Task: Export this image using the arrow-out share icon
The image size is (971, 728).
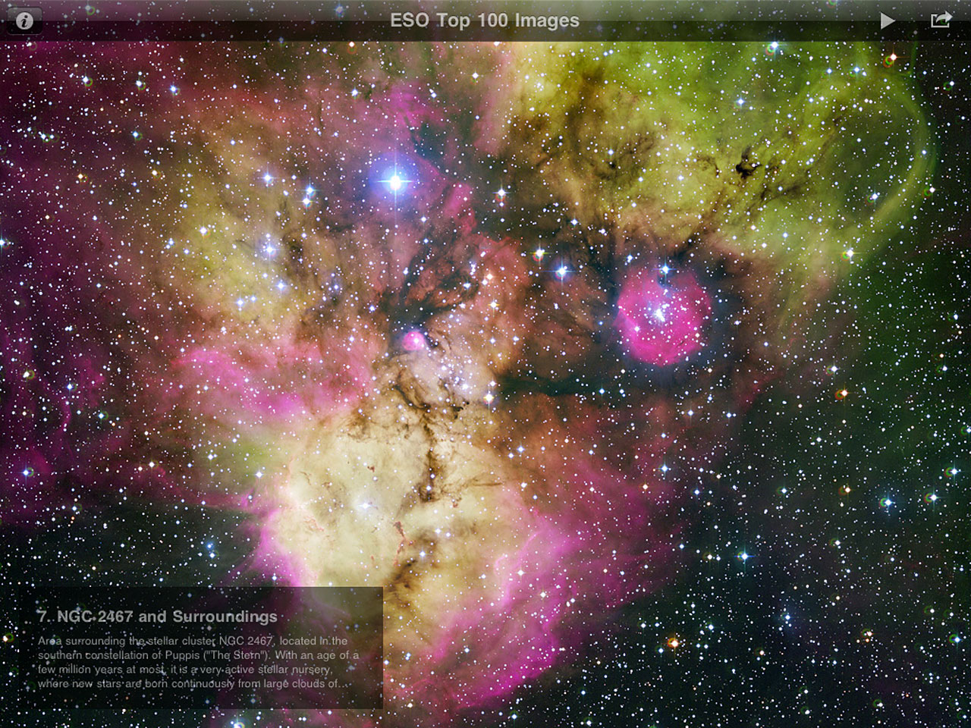Action: pyautogui.click(x=941, y=20)
